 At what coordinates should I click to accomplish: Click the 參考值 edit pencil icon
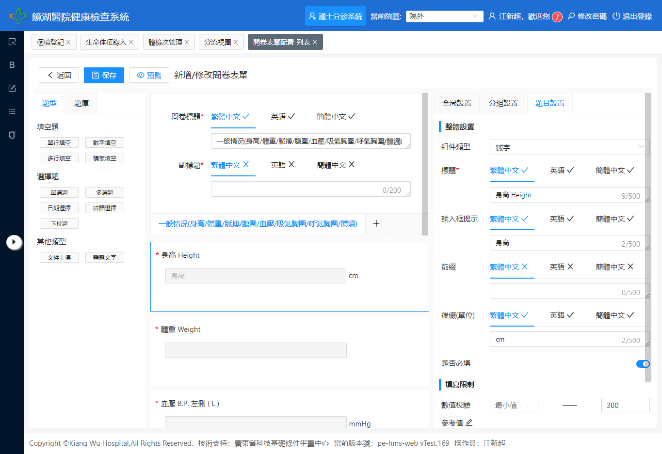click(x=469, y=423)
